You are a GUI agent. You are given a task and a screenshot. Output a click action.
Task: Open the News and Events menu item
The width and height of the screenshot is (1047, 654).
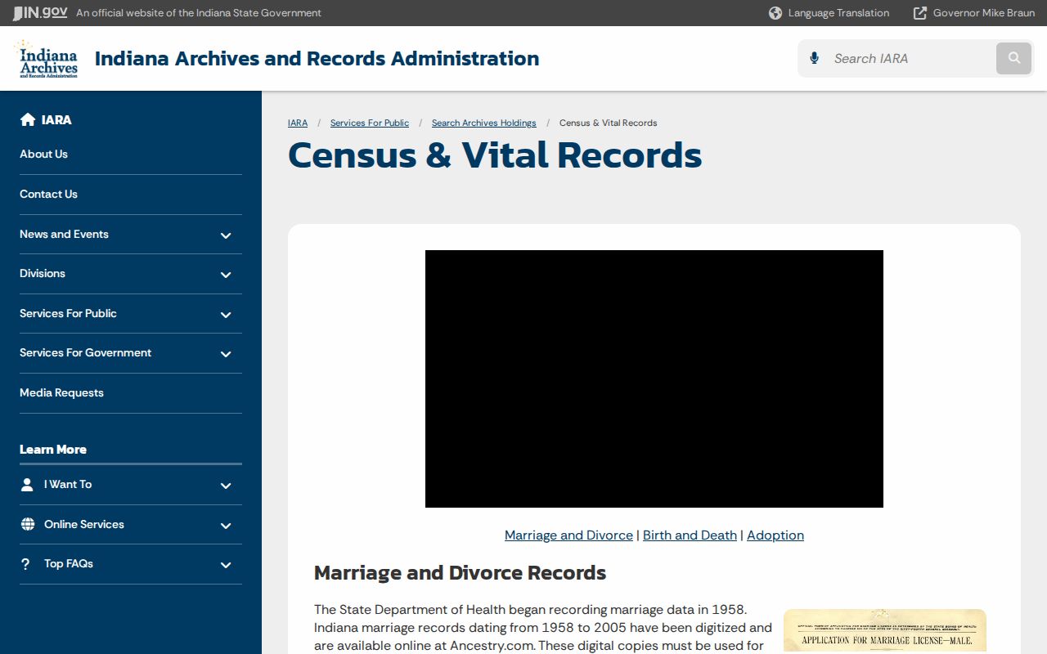[x=64, y=234]
